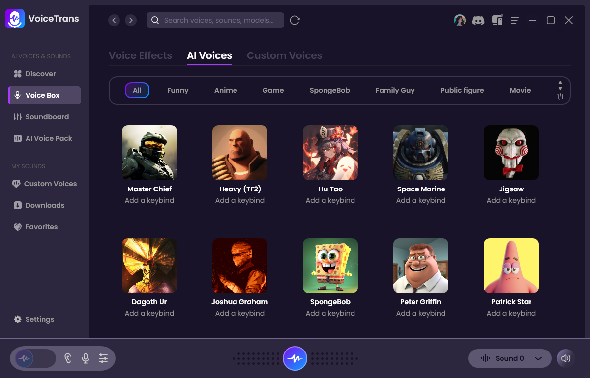Go back with the left arrow button
The height and width of the screenshot is (378, 590).
[x=114, y=20]
